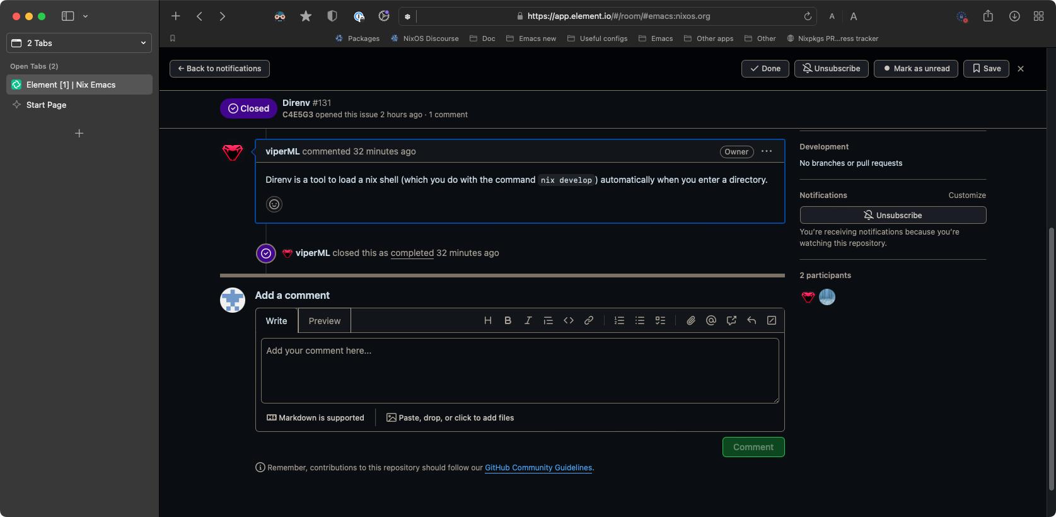
Task: Click Mark as unread button
Action: 915,69
